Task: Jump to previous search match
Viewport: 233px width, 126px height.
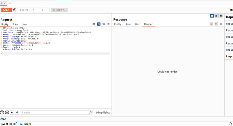Action: (12, 112)
